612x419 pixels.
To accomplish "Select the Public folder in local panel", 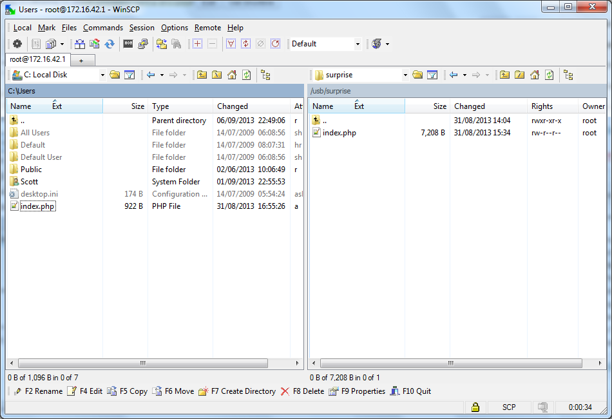I will click(31, 170).
